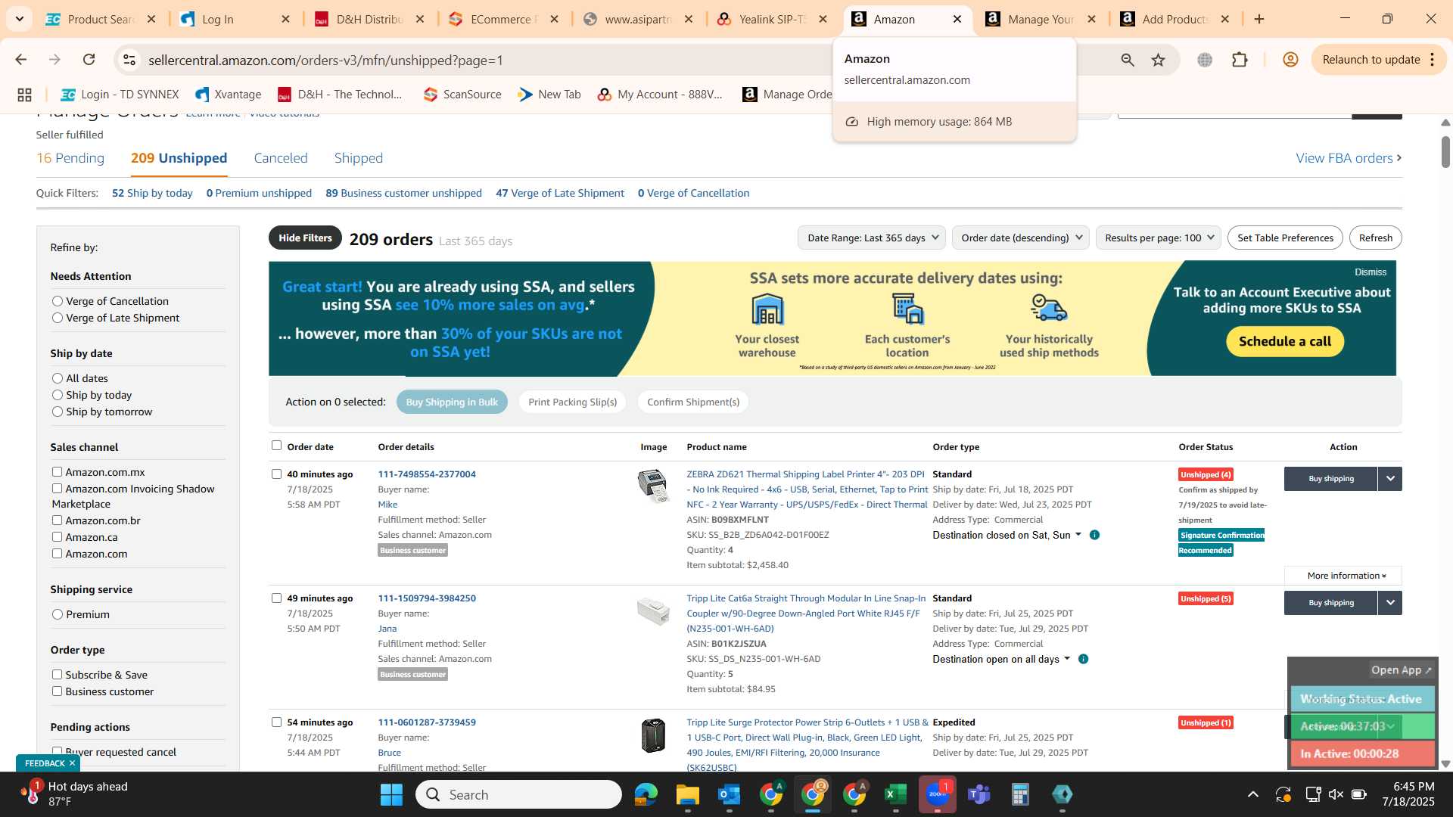Open the Xvantage bookmark

click(228, 95)
